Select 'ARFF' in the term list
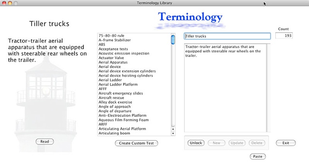 (x=103, y=124)
